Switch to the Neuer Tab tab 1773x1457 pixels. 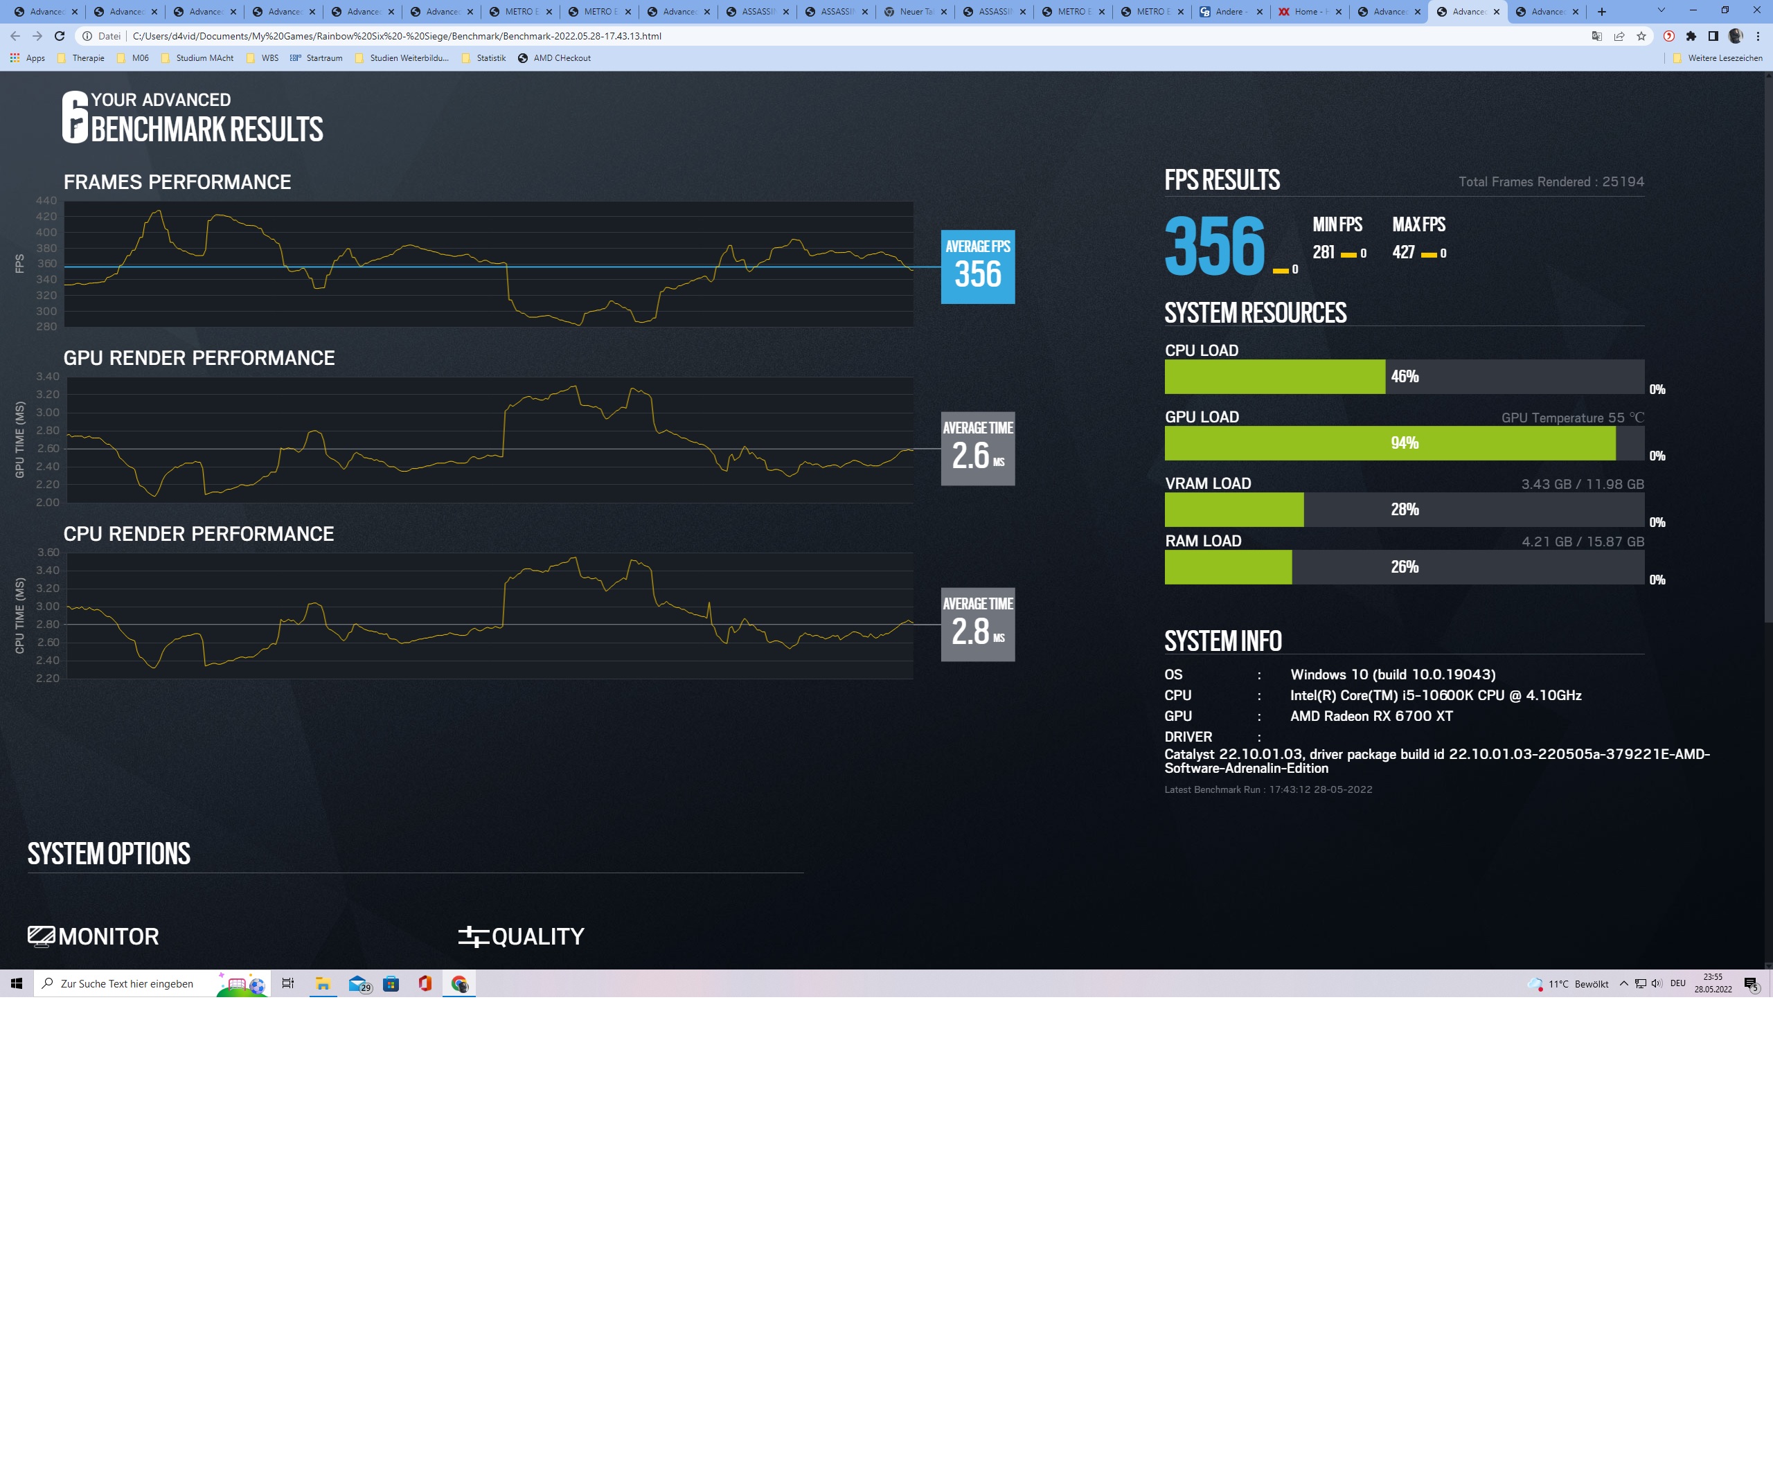pos(915,12)
